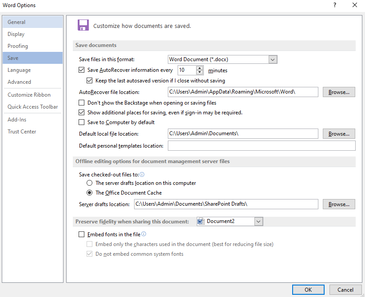Open the 'Save files in this format' dropdown
The height and width of the screenshot is (297, 365).
[x=273, y=59]
